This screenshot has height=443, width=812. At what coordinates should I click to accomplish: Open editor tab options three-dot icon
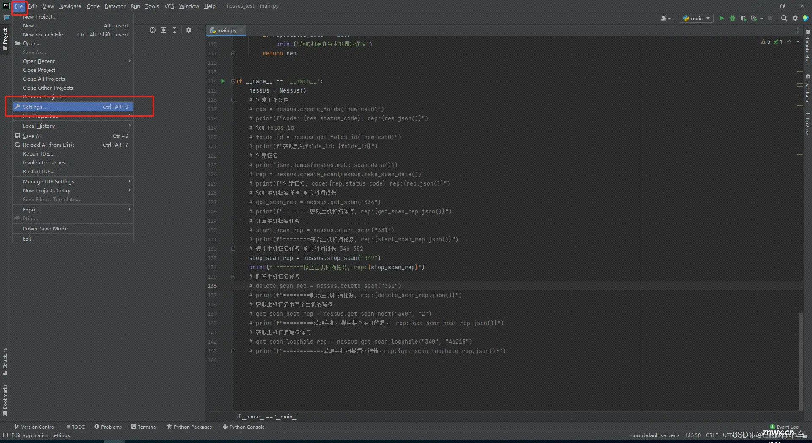coord(798,30)
